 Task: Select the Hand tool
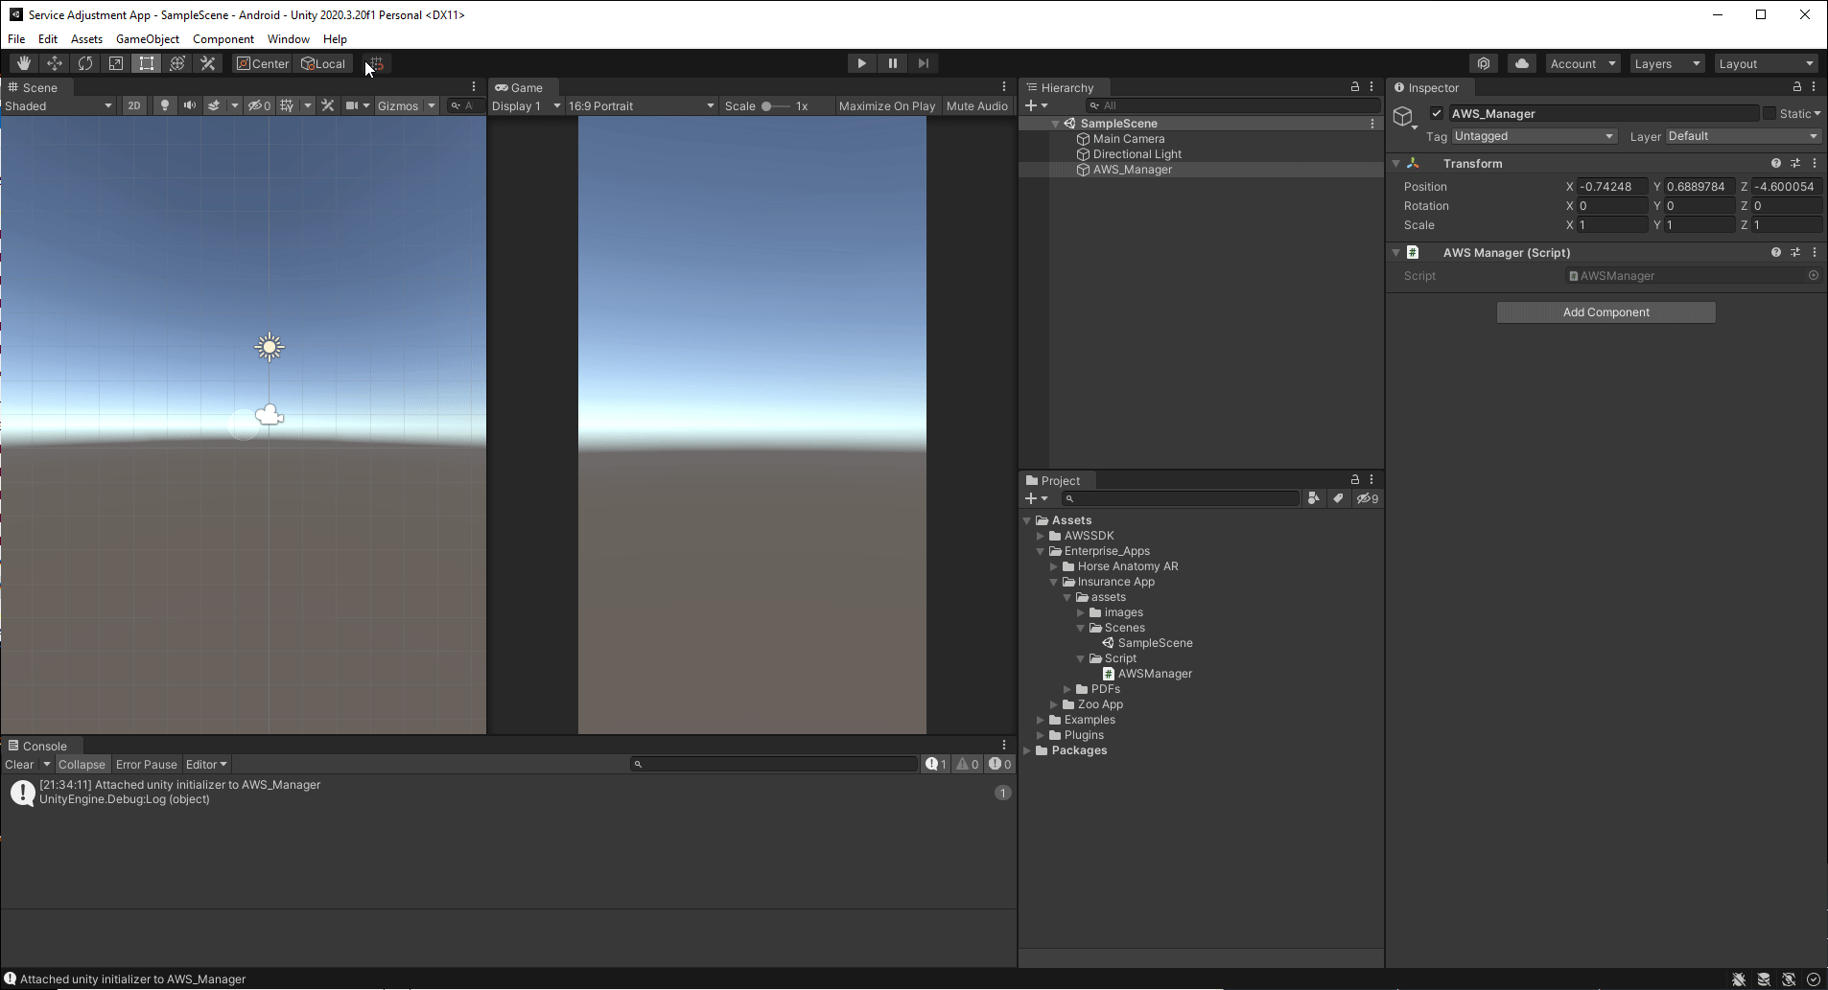pos(24,63)
